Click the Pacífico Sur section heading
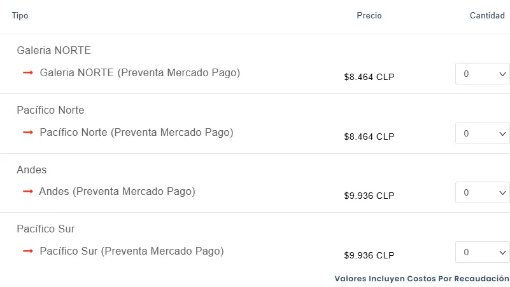Image resolution: width=510 pixels, height=287 pixels. pos(46,229)
